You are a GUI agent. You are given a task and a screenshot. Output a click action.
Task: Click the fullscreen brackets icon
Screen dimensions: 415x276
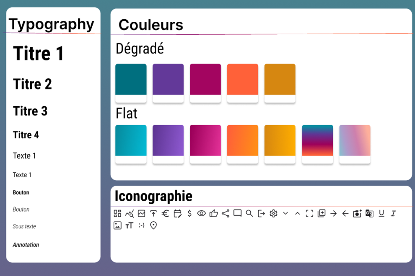[x=309, y=213]
